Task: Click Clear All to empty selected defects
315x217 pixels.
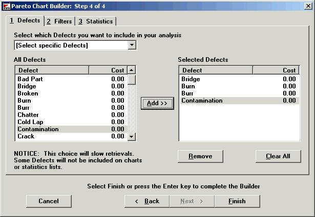Action: pyautogui.click(x=278, y=156)
